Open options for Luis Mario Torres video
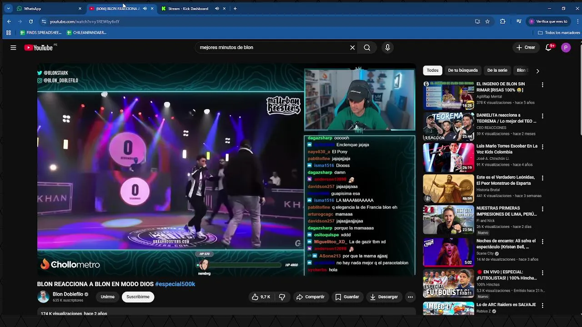The height and width of the screenshot is (327, 582). (542, 147)
